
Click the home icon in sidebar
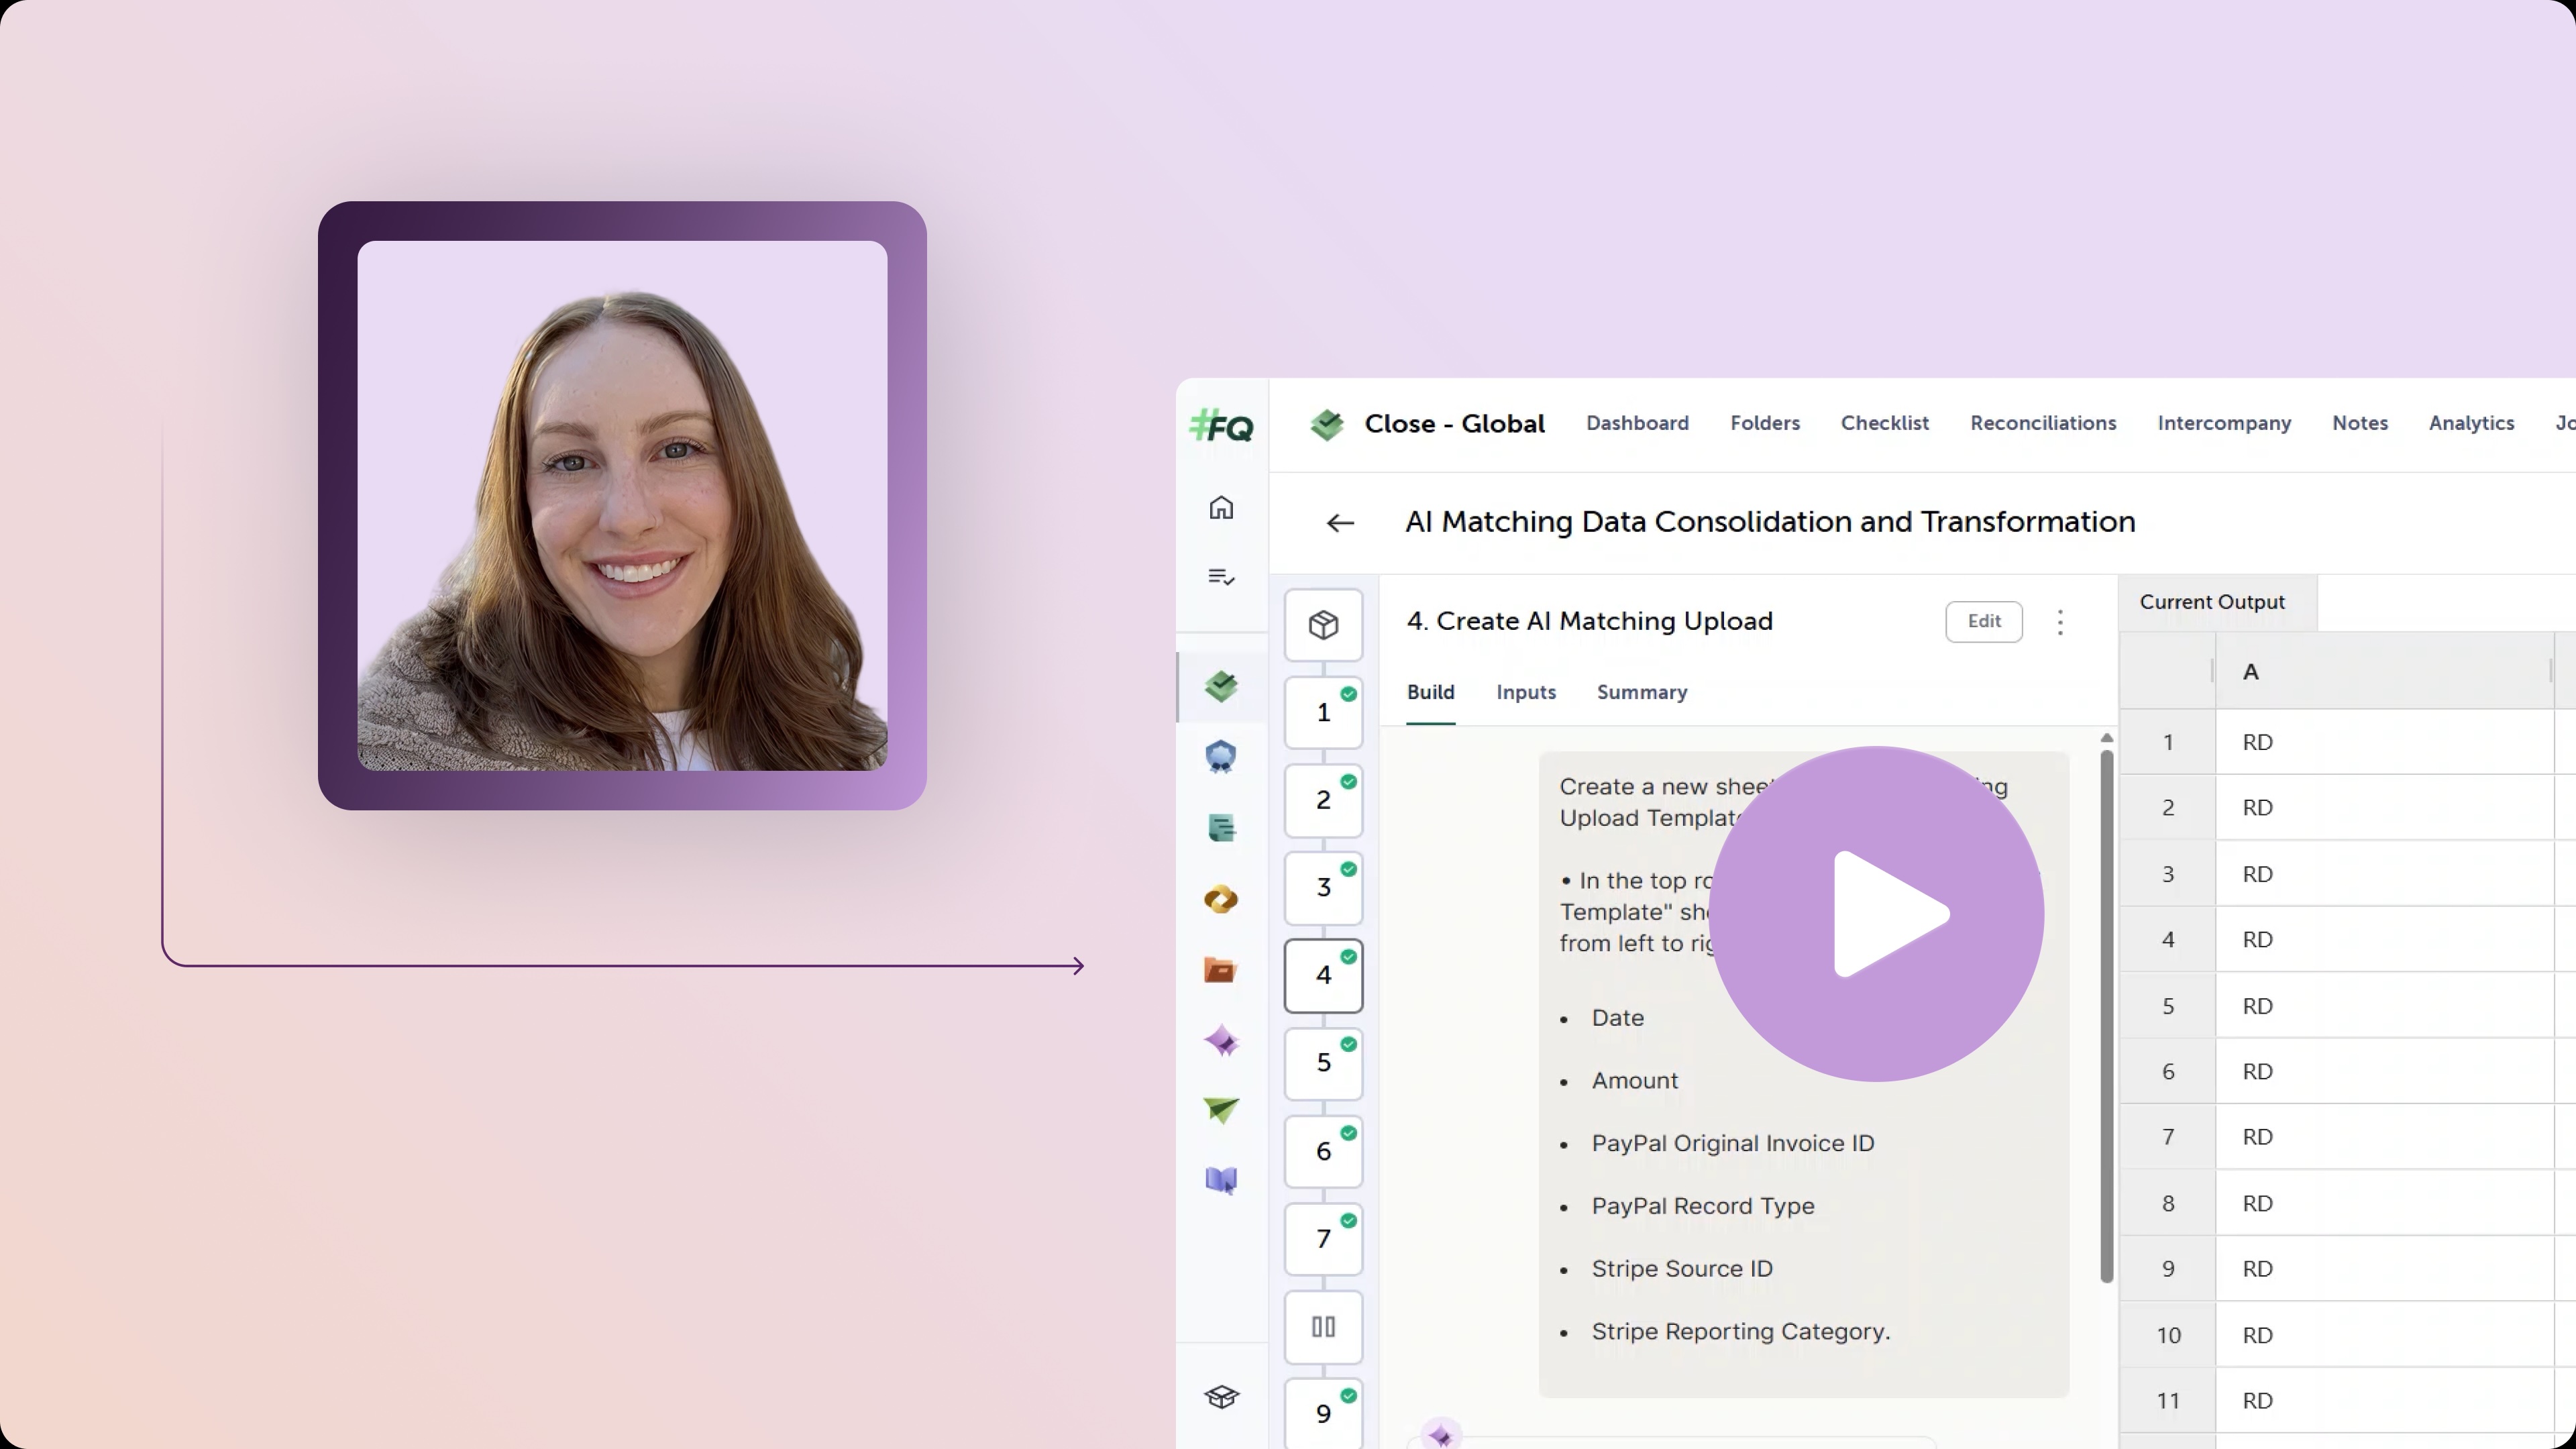pos(1221,508)
